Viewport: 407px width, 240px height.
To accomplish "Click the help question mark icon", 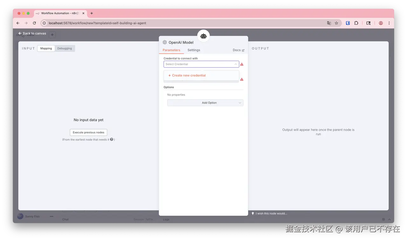I will click(112, 139).
